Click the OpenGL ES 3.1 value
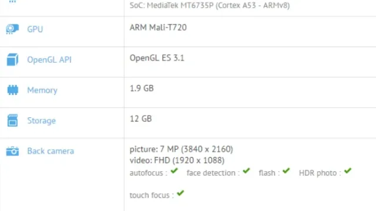The image size is (376, 211). [157, 58]
